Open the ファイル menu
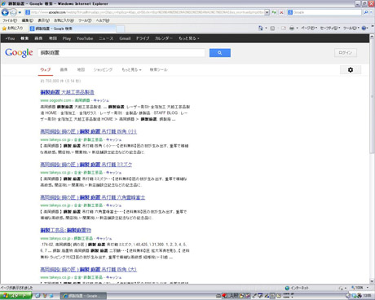The height and width of the screenshot is (300, 375). click(x=10, y=20)
